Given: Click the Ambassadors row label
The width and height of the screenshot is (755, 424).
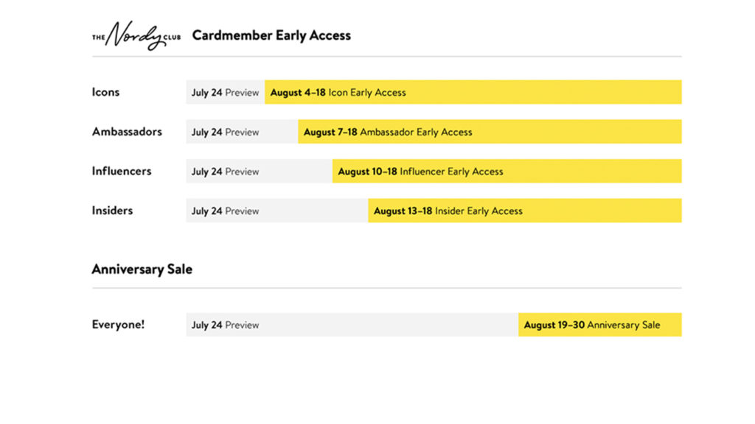Looking at the screenshot, I should [127, 132].
